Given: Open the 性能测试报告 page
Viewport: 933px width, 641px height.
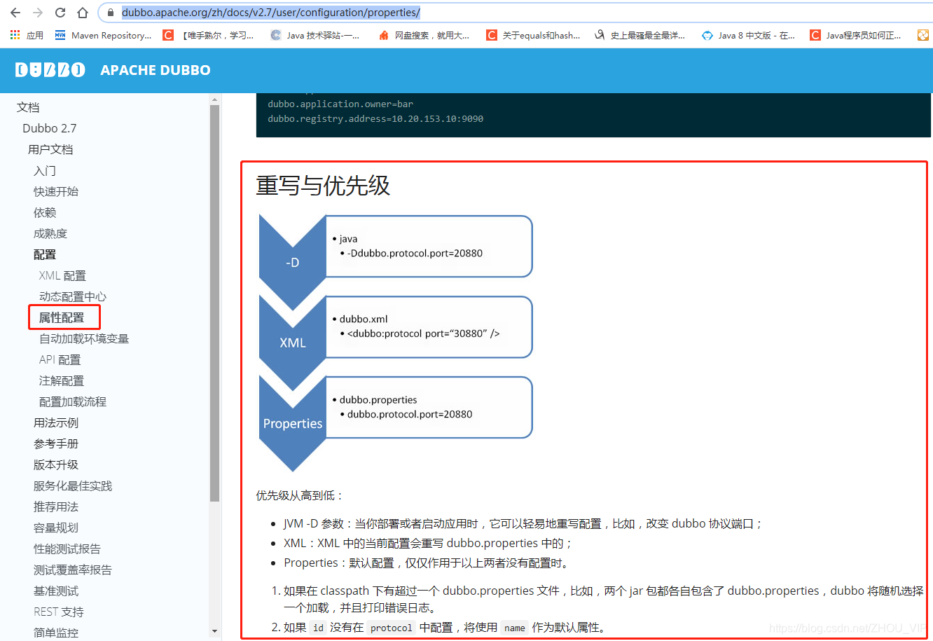Looking at the screenshot, I should point(67,549).
